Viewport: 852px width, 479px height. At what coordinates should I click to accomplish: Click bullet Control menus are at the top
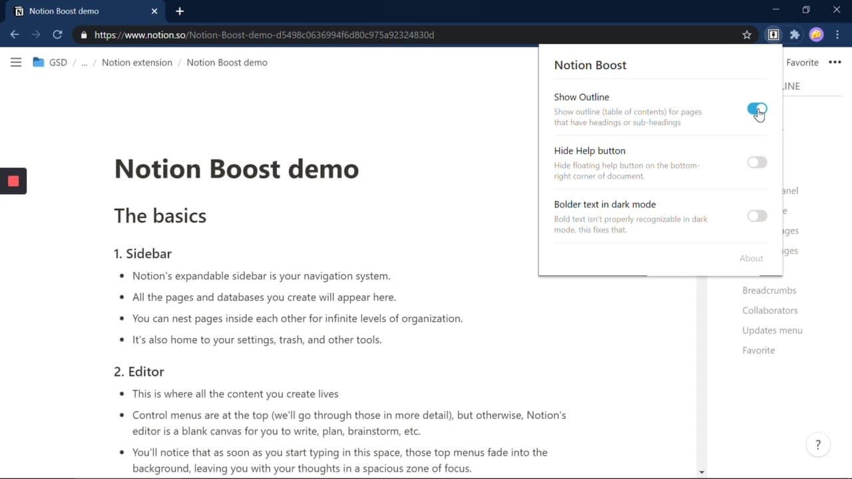click(349, 423)
